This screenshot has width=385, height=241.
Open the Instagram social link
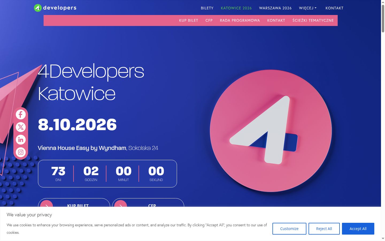coord(21,152)
